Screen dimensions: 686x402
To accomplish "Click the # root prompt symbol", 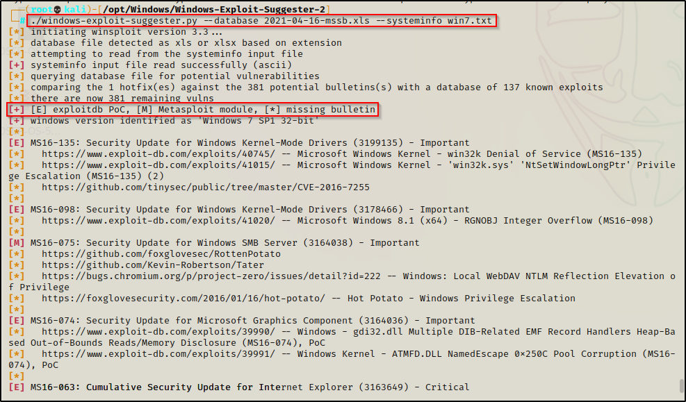I will point(22,21).
